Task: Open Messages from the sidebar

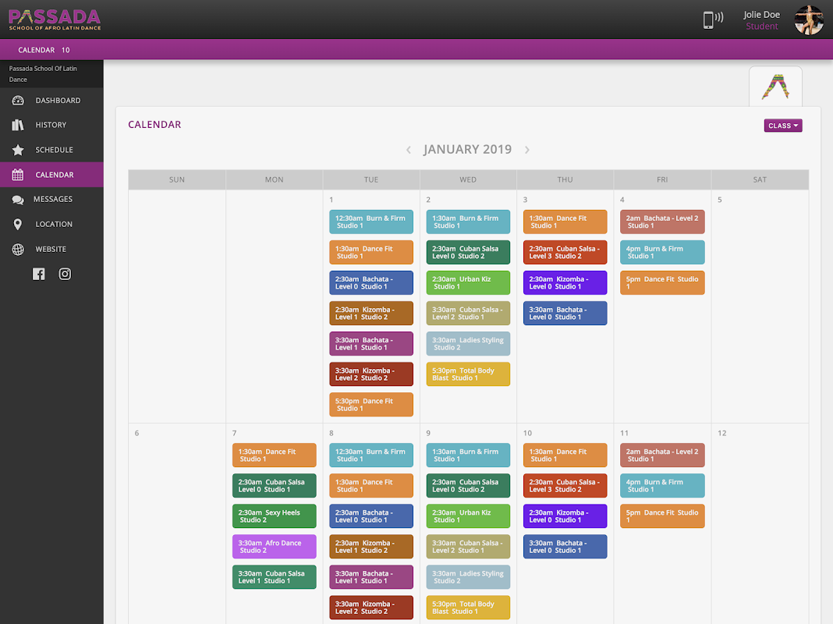Action: [x=52, y=199]
